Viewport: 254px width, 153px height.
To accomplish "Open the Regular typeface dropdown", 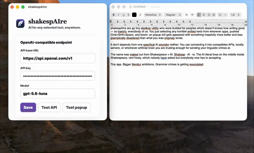I will pos(173,15).
